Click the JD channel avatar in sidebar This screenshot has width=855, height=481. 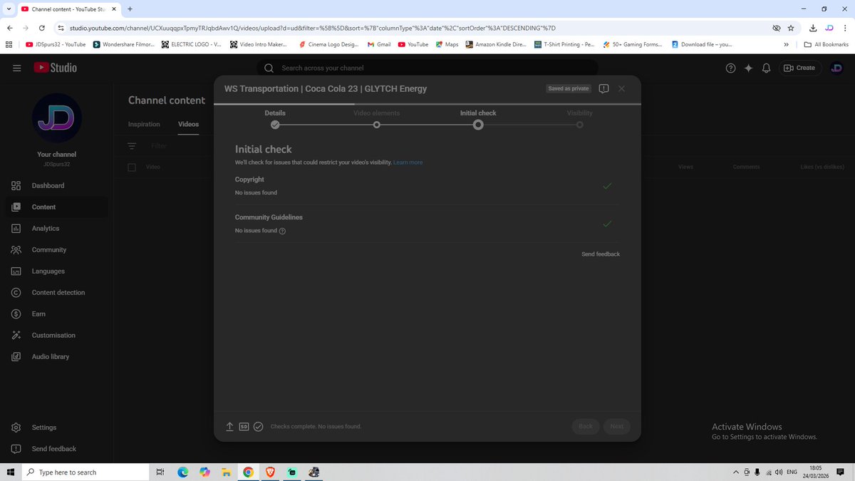coord(57,118)
